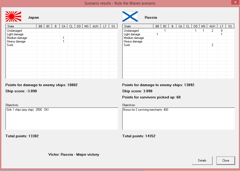Image resolution: width=240 pixels, height=171 pixels.
Task: Click the BB column header in Japan's table
Action: point(40,26)
